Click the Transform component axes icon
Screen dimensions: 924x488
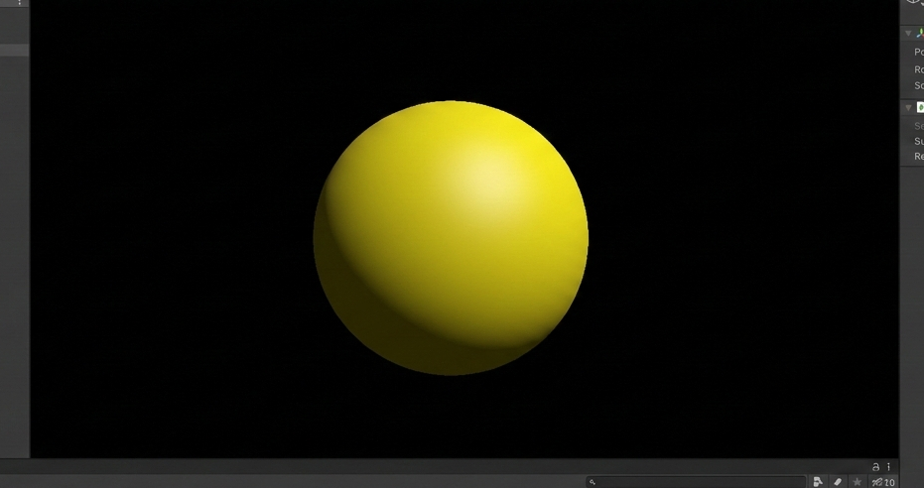point(920,34)
